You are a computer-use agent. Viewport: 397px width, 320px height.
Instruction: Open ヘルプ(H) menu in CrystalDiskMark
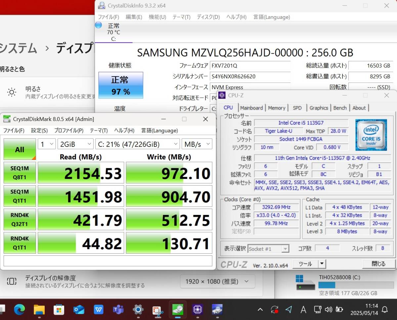(124, 131)
